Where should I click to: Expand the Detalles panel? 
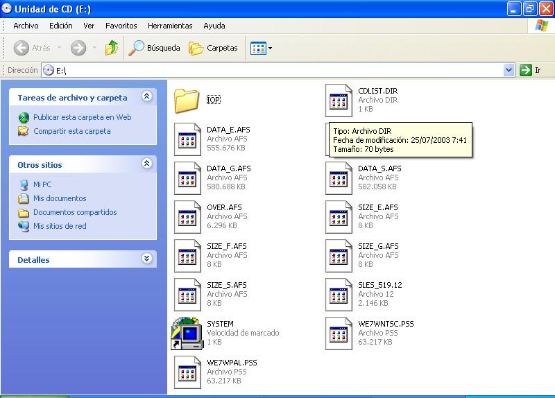click(146, 258)
